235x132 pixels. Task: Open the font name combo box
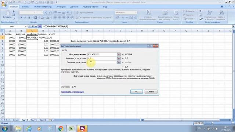click(28, 13)
